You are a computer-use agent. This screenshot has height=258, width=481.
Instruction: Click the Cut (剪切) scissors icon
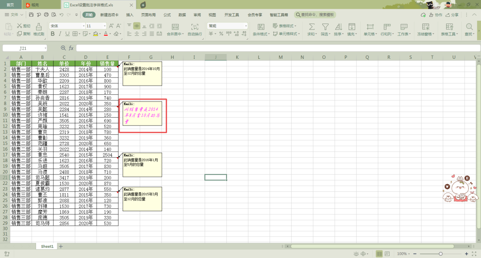(x=19, y=26)
